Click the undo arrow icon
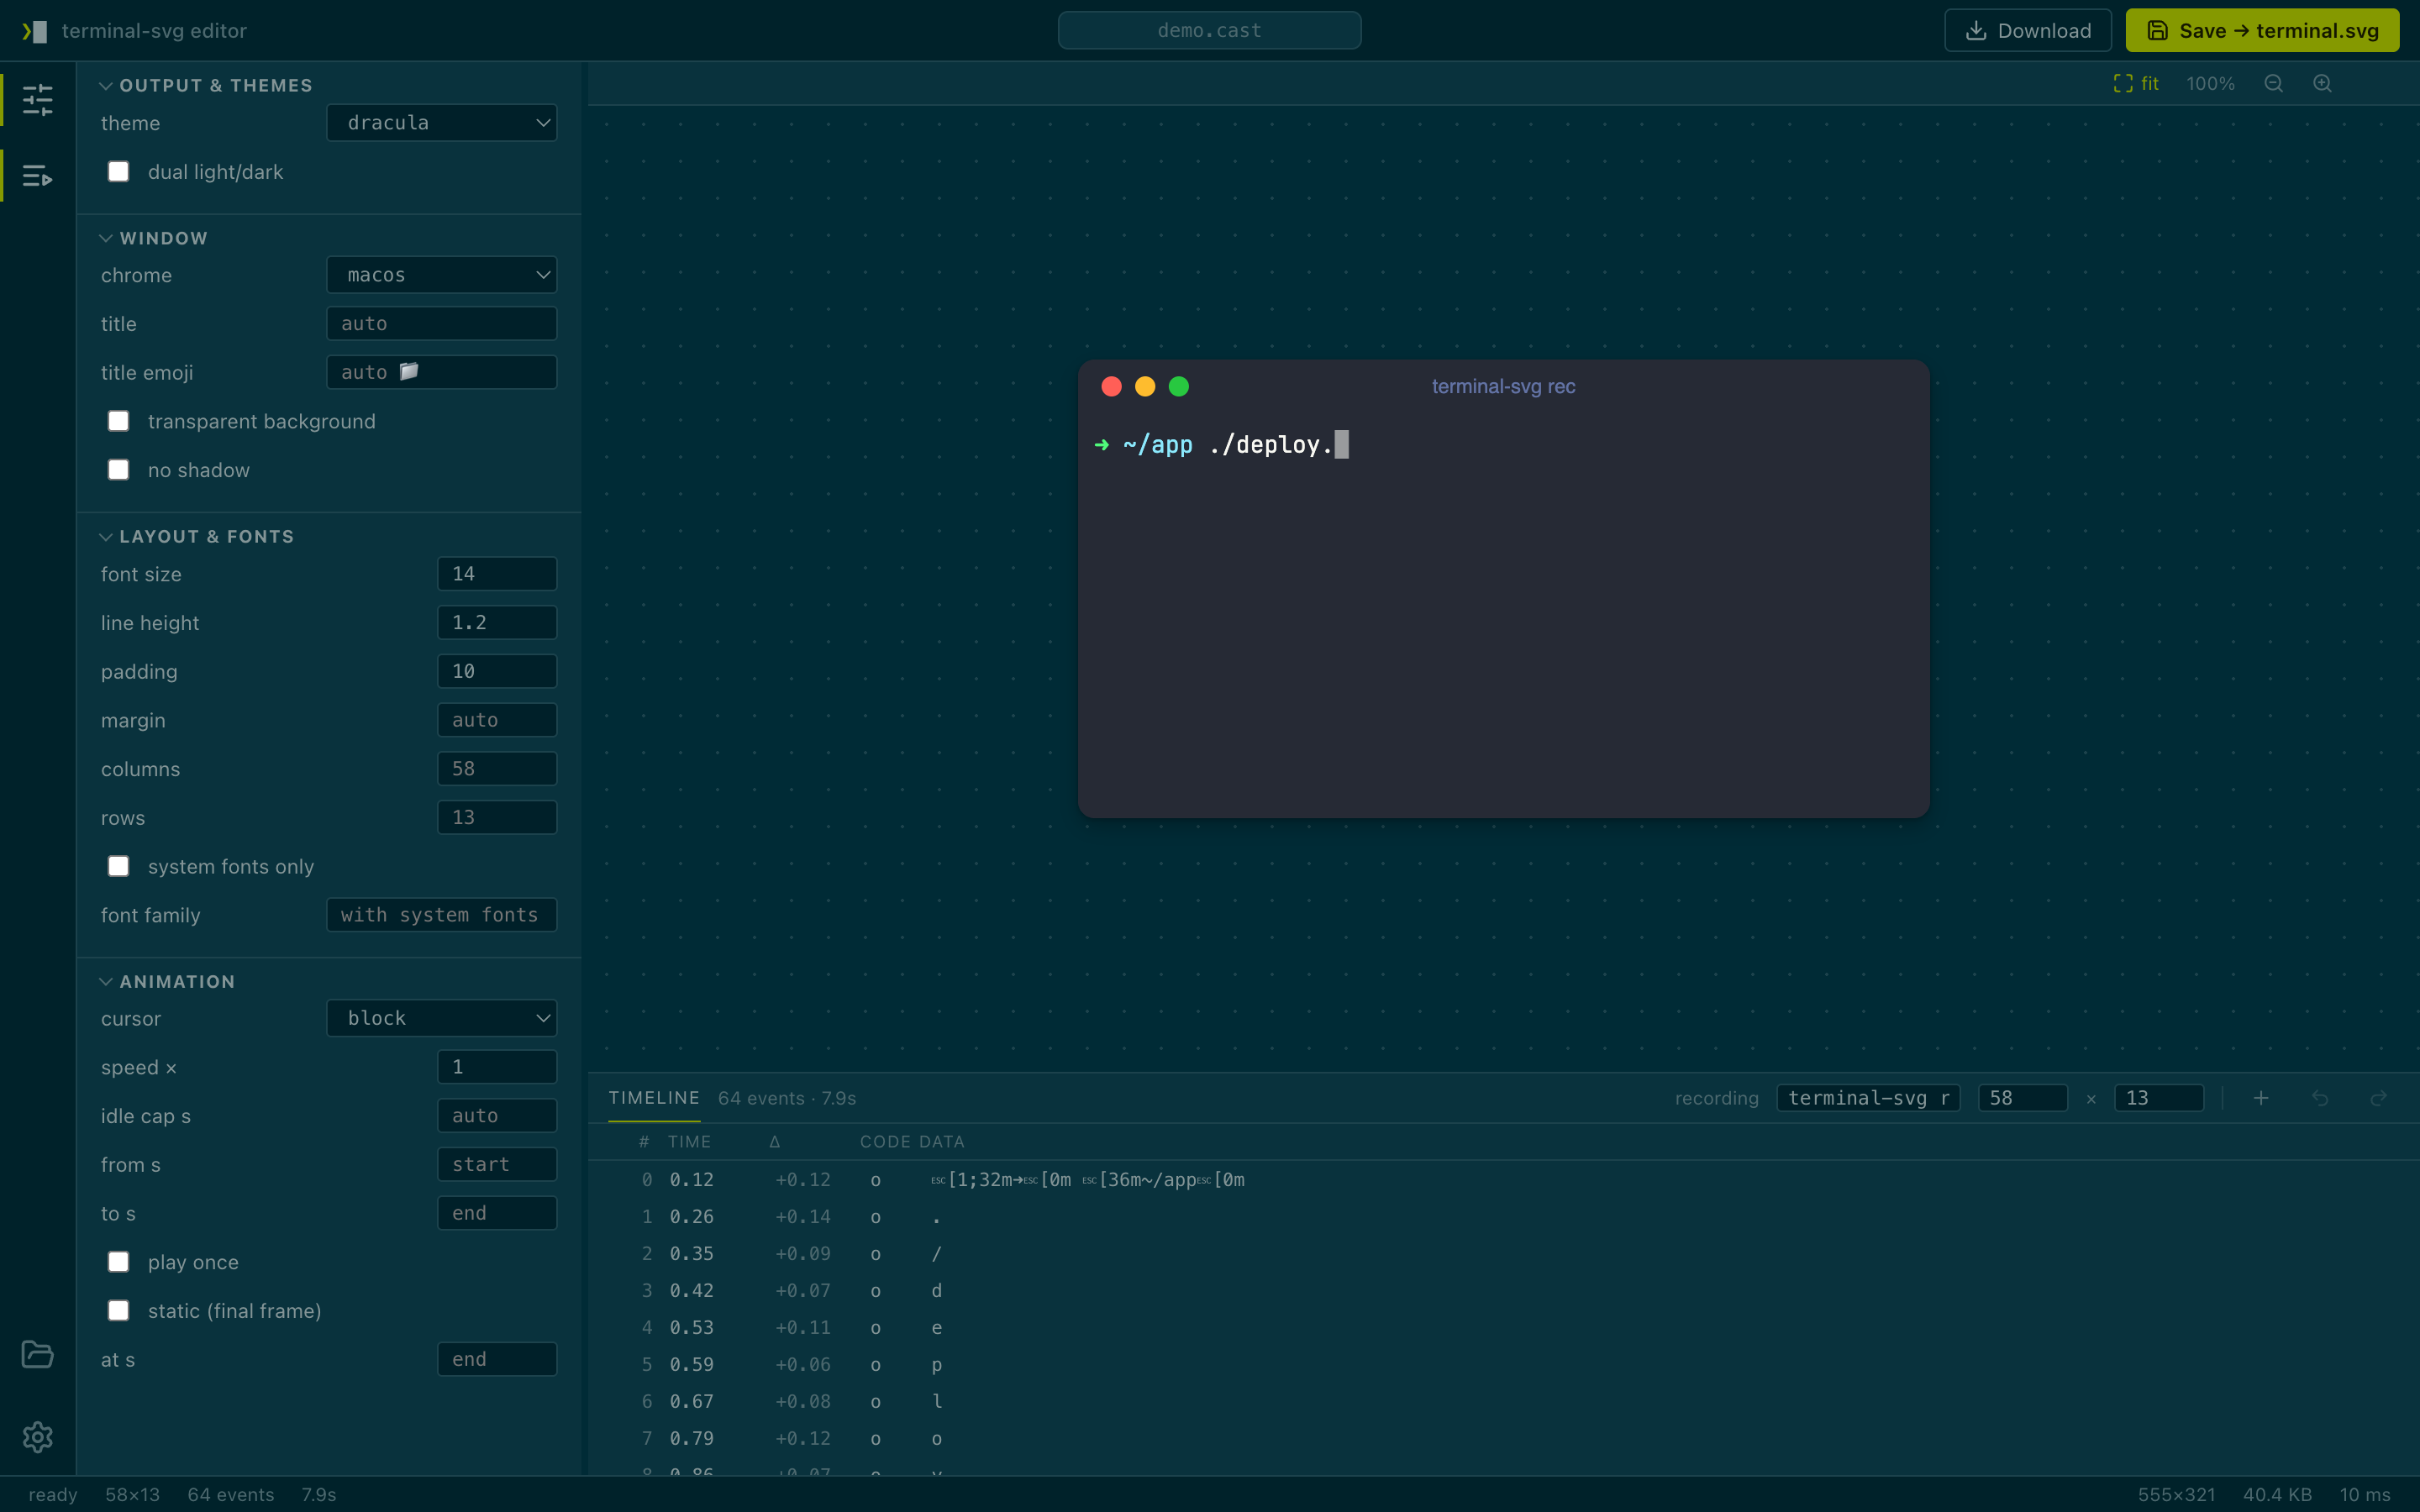The width and height of the screenshot is (2420, 1512). (2320, 1098)
